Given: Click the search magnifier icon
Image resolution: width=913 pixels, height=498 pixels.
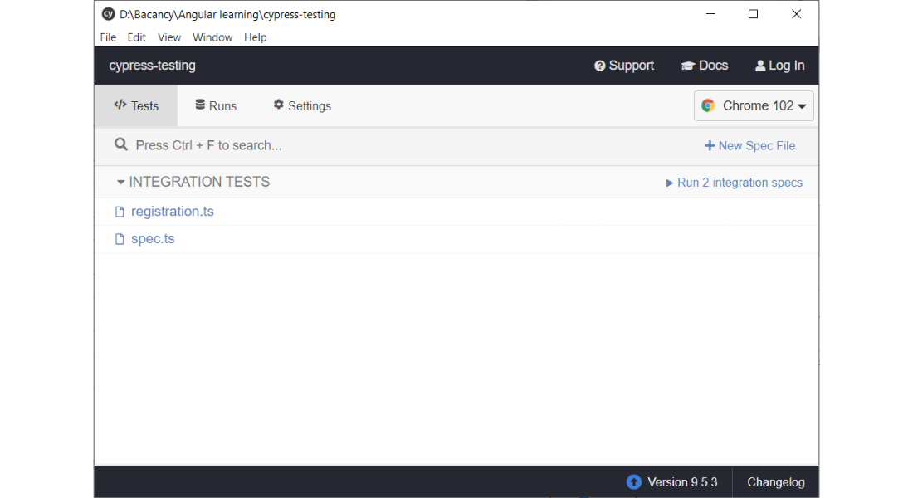Looking at the screenshot, I should tap(120, 144).
